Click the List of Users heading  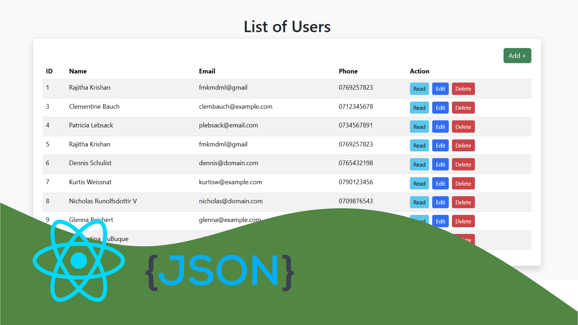(x=287, y=27)
